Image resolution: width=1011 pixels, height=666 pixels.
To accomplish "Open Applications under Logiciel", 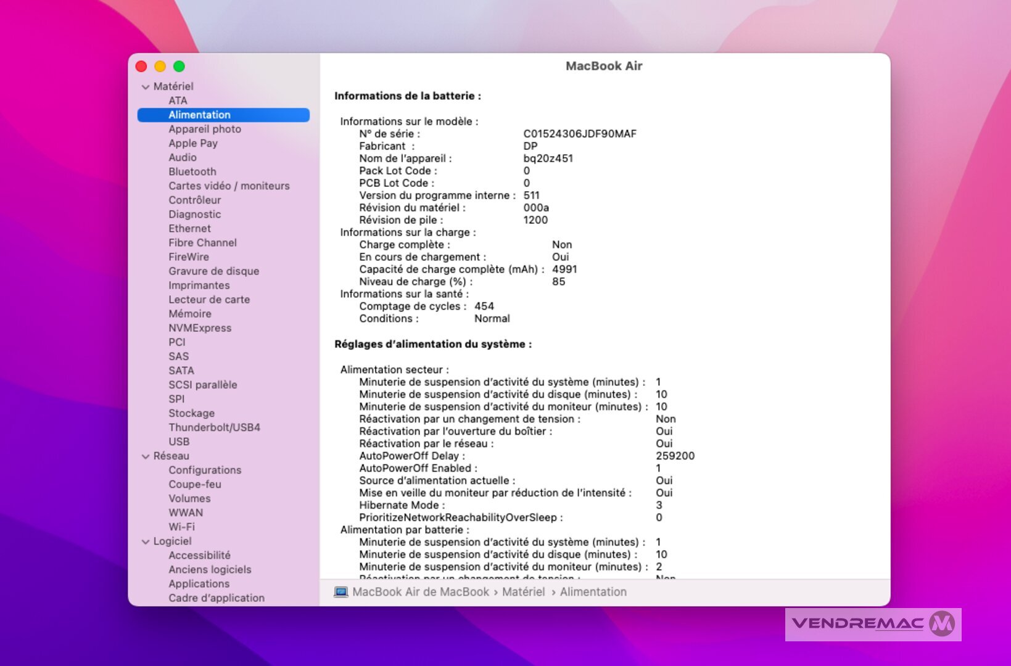I will pos(199,583).
